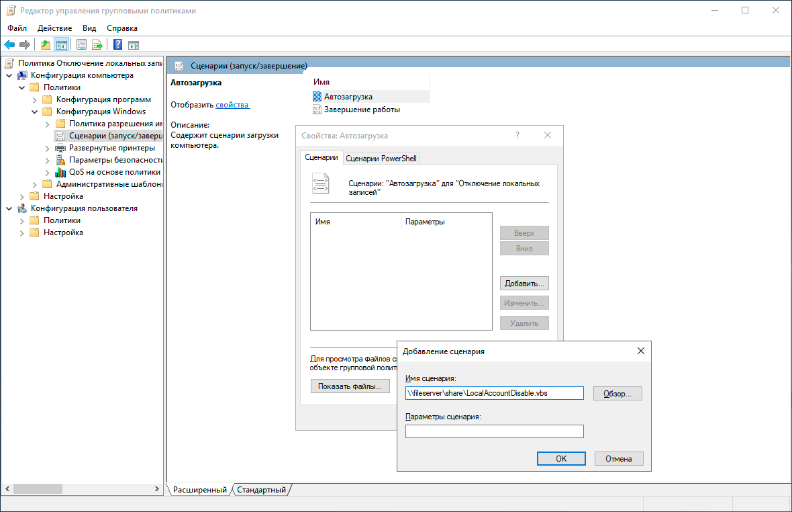792x512 pixels.
Task: Collapse the Конфигурация компьютера node
Action: (9, 75)
